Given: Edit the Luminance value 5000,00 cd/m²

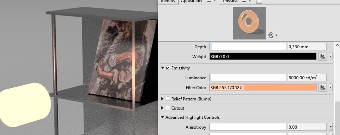Looking at the screenshot, I should click(307, 78).
